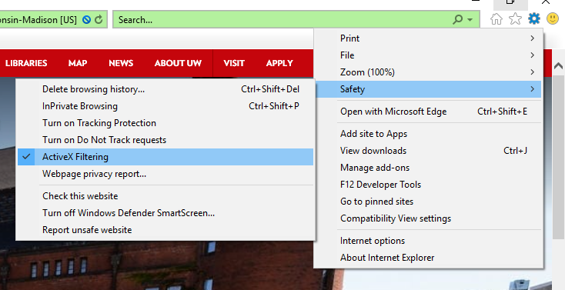Click the smiley feedback icon
The width and height of the screenshot is (565, 290).
coord(553,18)
